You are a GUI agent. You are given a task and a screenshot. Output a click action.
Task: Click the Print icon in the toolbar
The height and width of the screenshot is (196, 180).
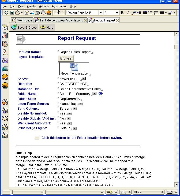click(x=37, y=13)
